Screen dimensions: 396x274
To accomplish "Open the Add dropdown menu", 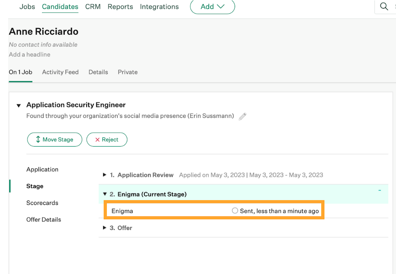I will pyautogui.click(x=212, y=7).
